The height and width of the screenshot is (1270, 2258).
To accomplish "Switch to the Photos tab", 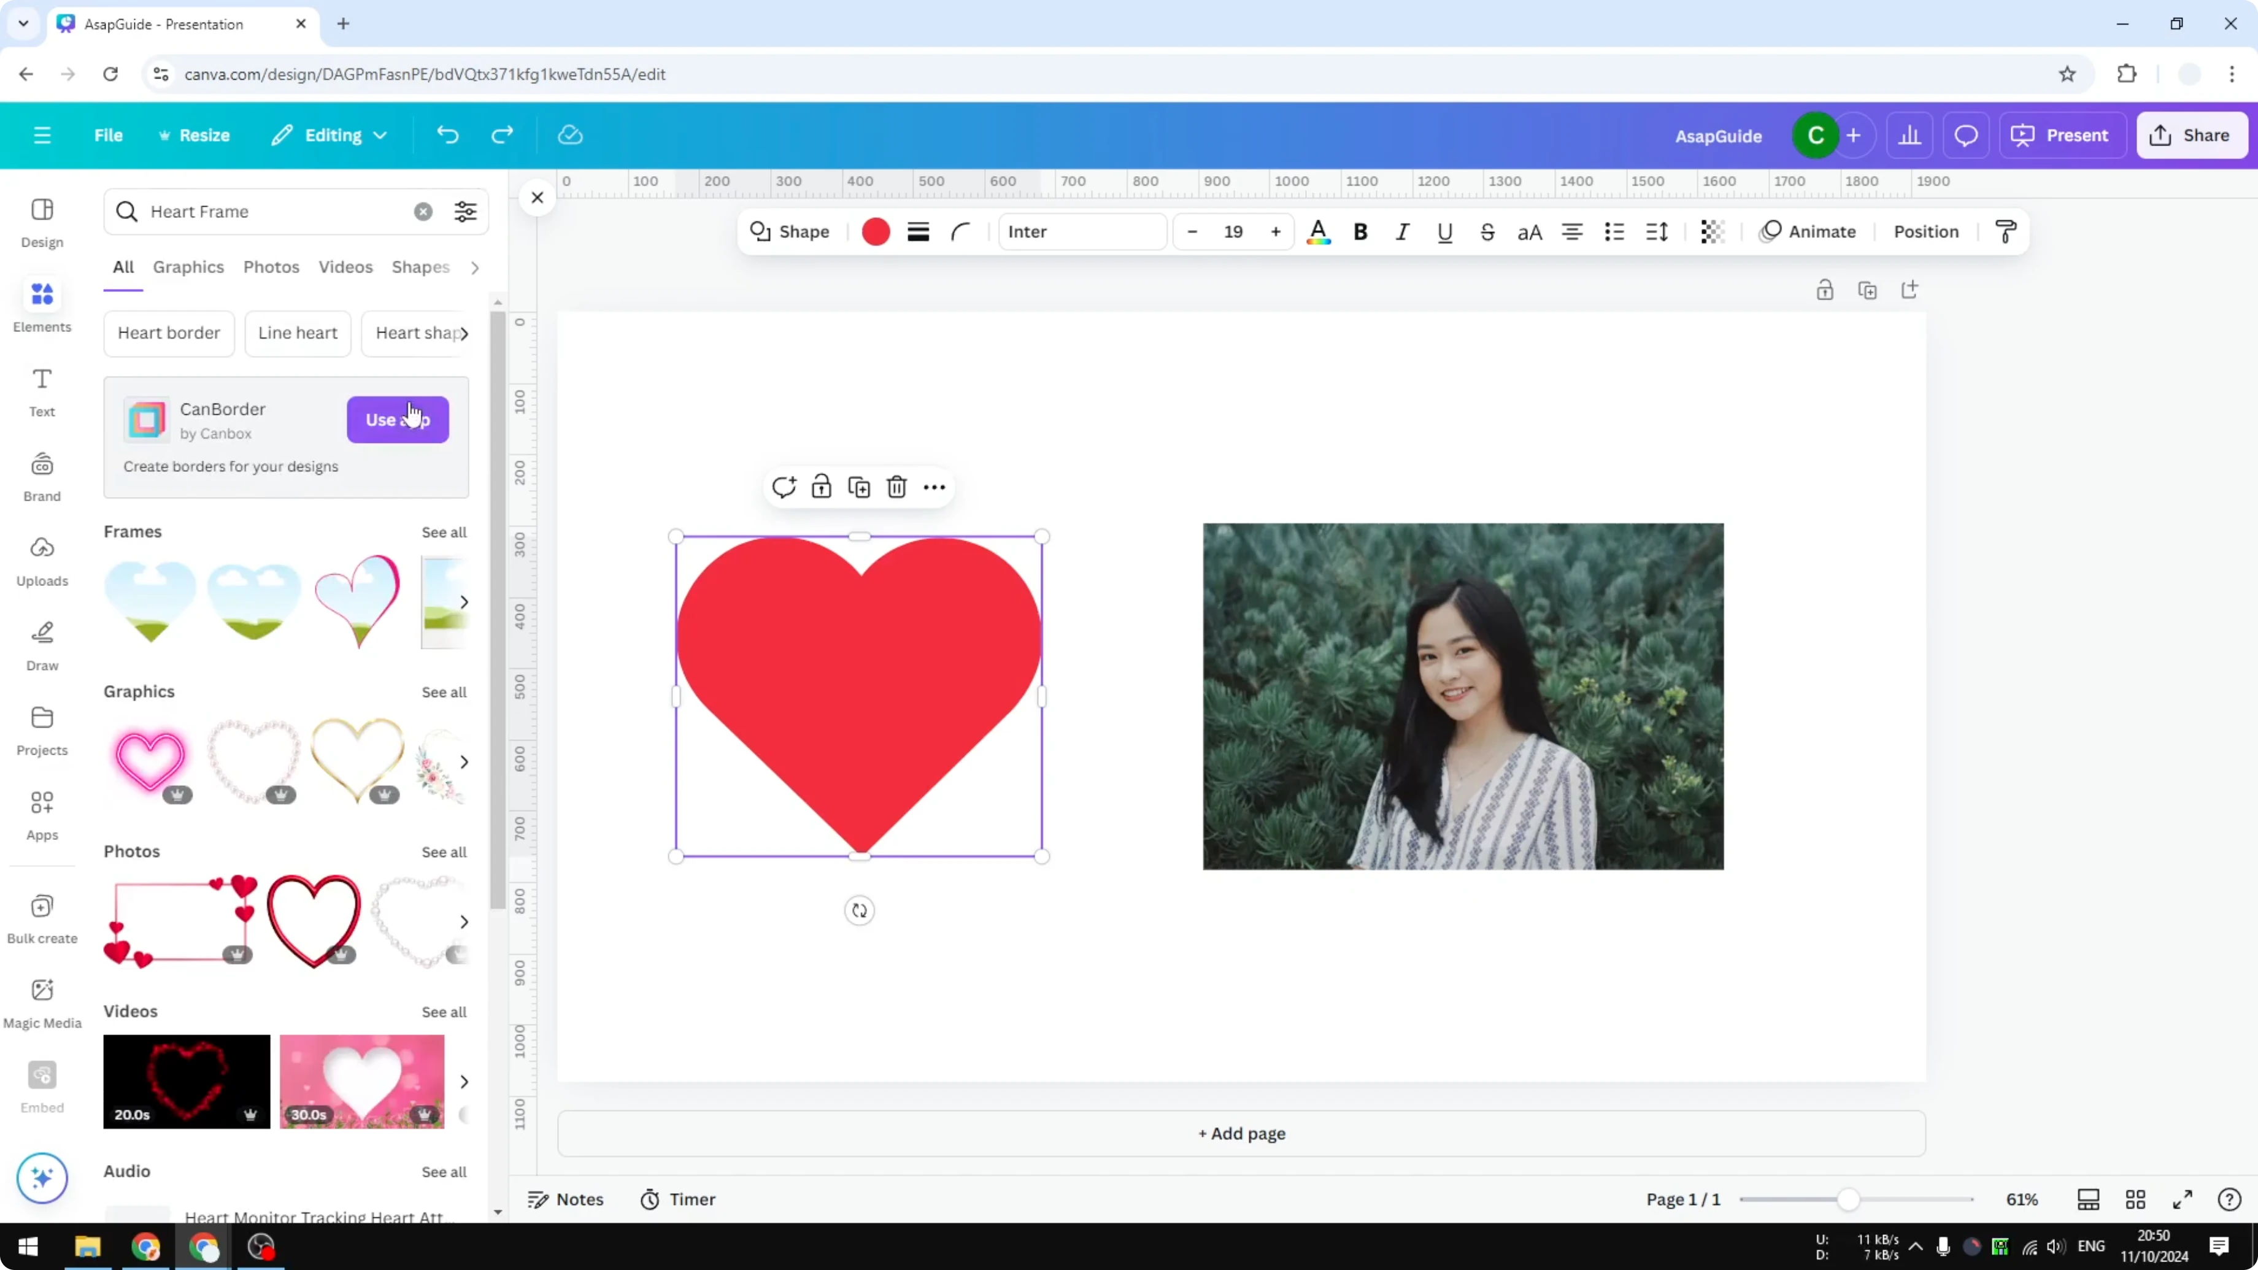I will click(271, 267).
